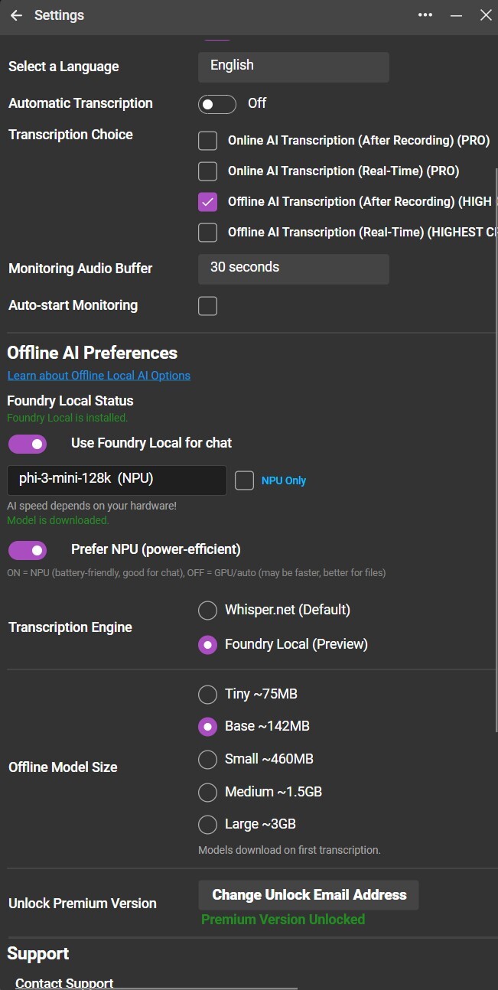The image size is (498, 990).
Task: Open the phi-3-mini-128k model dropdown
Action: pyautogui.click(x=116, y=480)
